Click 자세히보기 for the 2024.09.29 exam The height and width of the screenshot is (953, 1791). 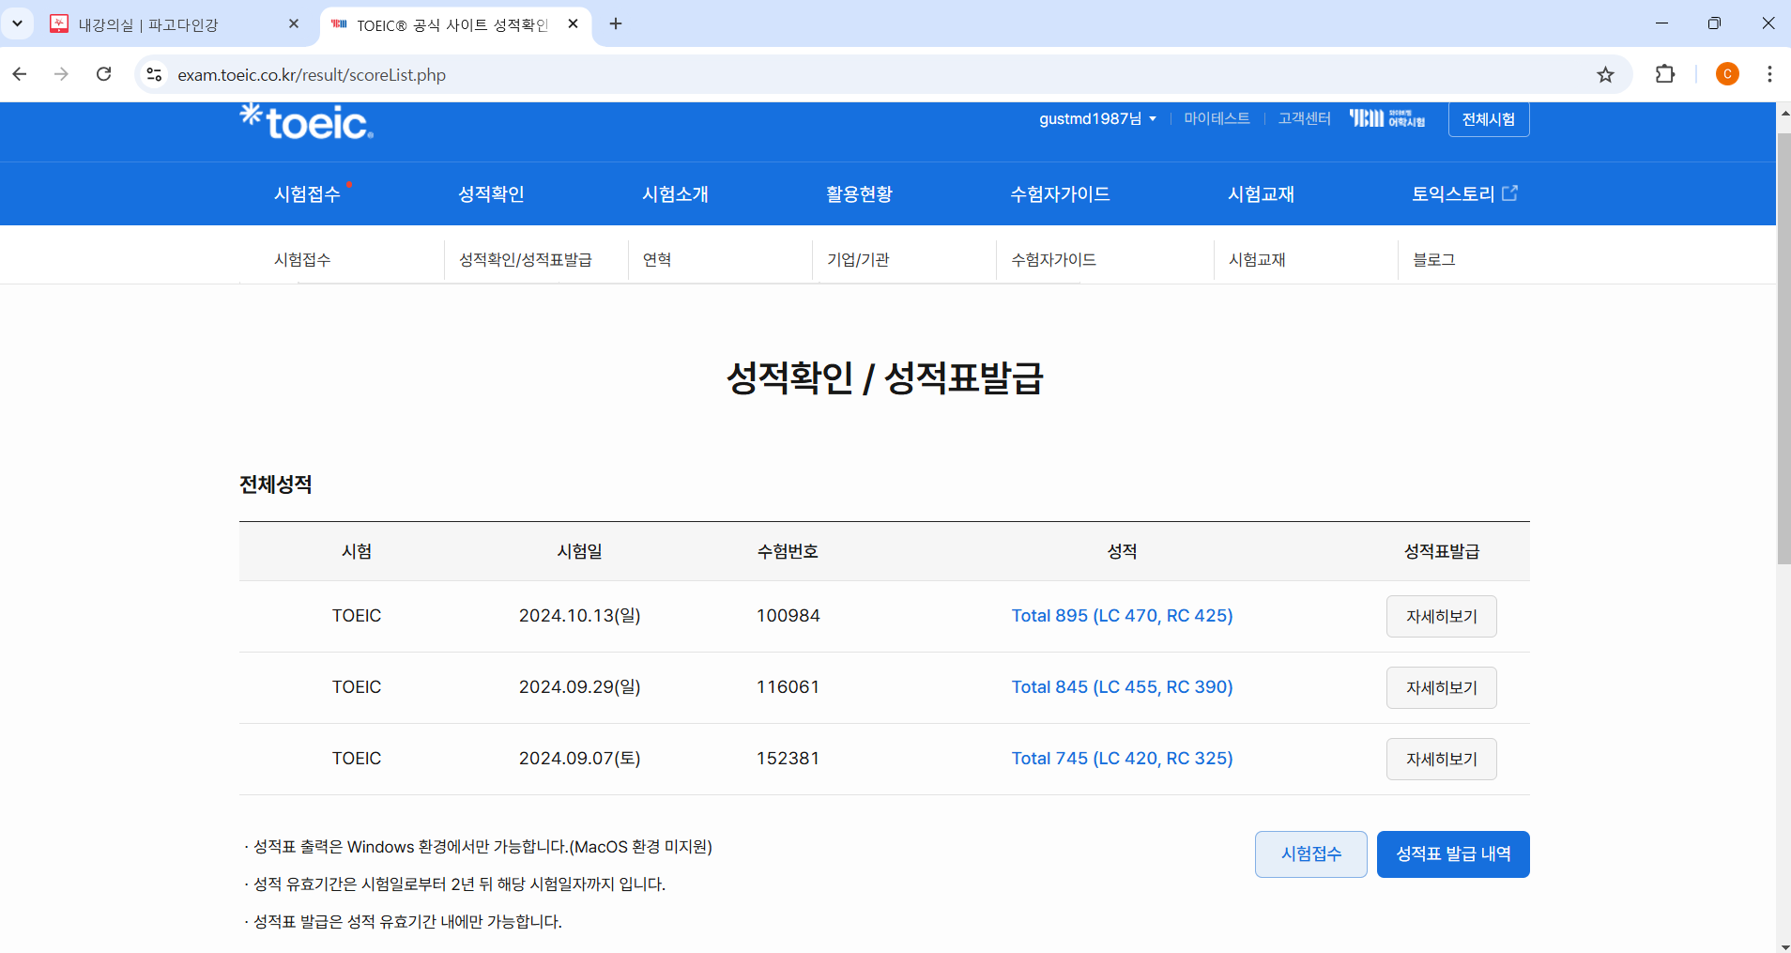1442,687
